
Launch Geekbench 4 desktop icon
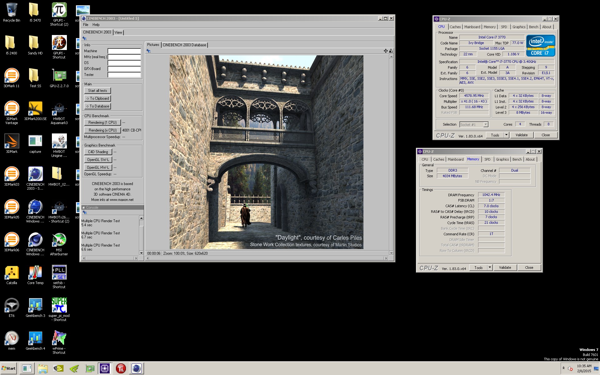point(35,341)
